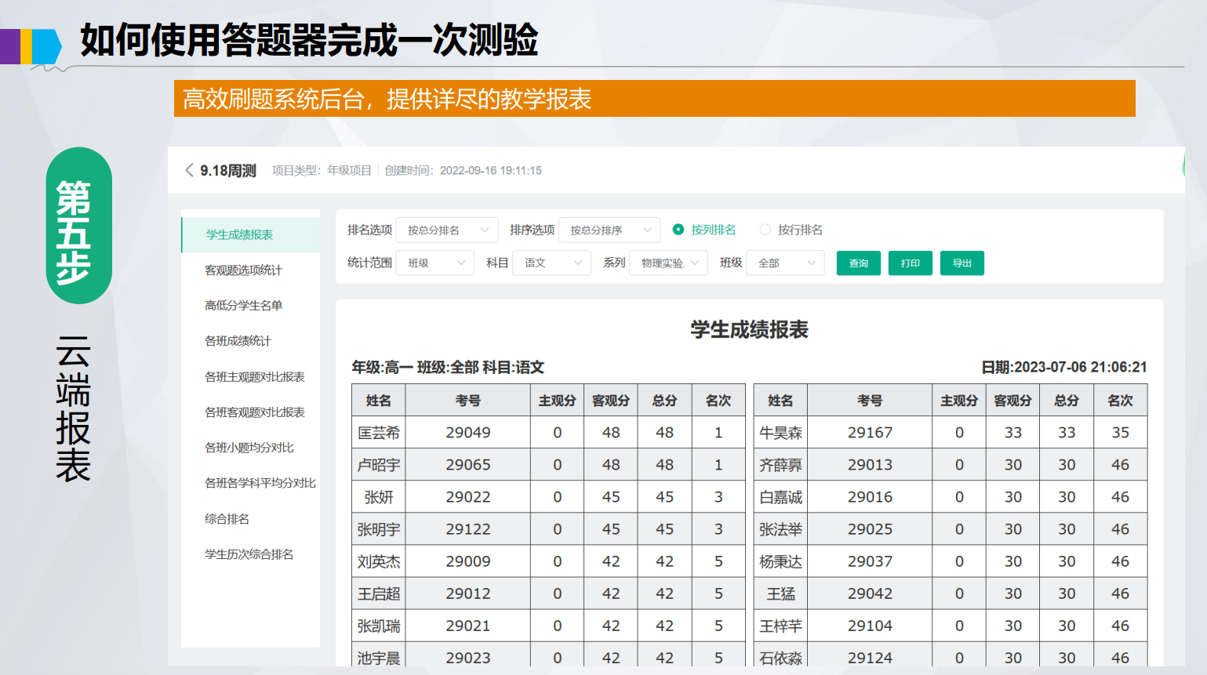This screenshot has width=1207, height=675.
Task: Click the student name 匡芸希
Action: (x=379, y=433)
